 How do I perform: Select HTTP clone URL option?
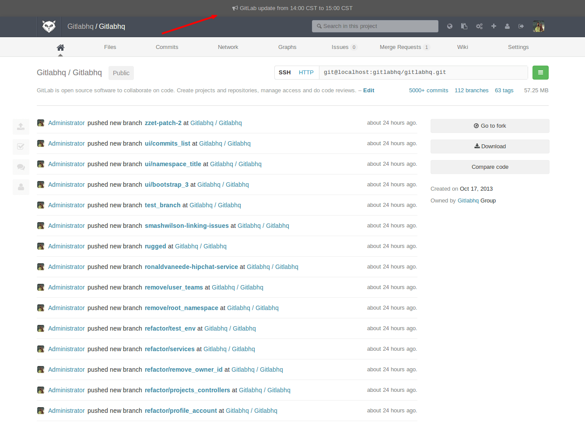click(306, 73)
